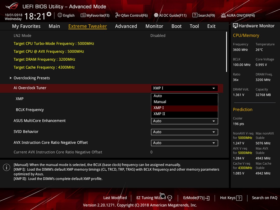Toggle AURA ON/OFF(F4)
The height and width of the screenshot is (210, 280).
pos(238,15)
